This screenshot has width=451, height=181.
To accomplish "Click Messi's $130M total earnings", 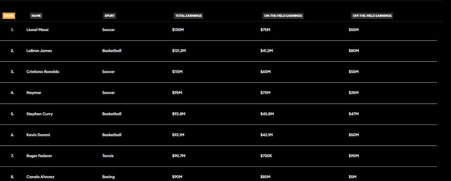I will coord(177,30).
